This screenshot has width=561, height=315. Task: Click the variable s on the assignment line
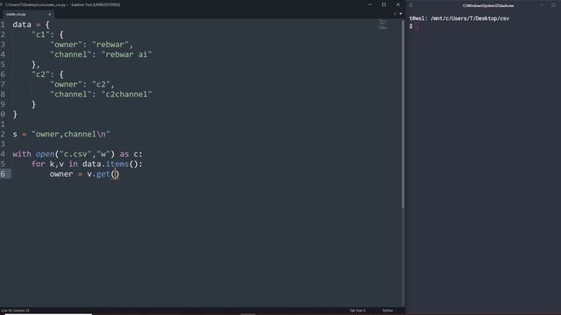click(x=15, y=134)
